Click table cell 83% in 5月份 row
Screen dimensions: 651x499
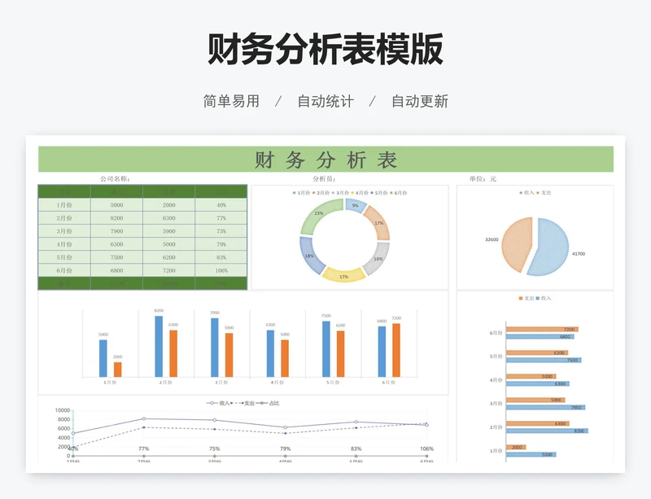click(221, 257)
